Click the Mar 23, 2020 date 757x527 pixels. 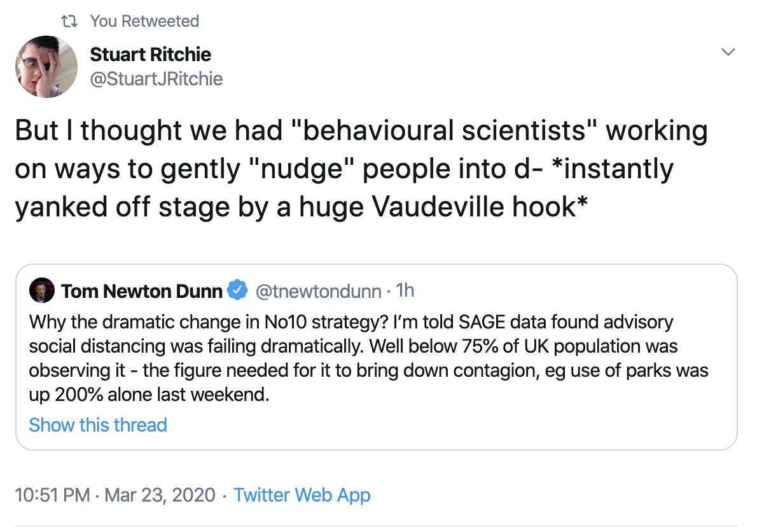[x=158, y=495]
